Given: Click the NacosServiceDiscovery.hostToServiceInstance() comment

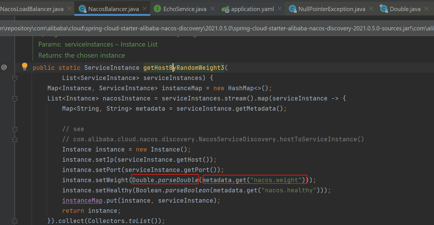Looking at the screenshot, I should click(x=213, y=139).
